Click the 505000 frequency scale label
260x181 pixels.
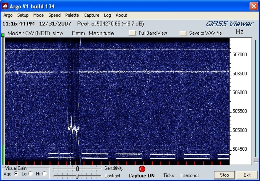(240, 130)
